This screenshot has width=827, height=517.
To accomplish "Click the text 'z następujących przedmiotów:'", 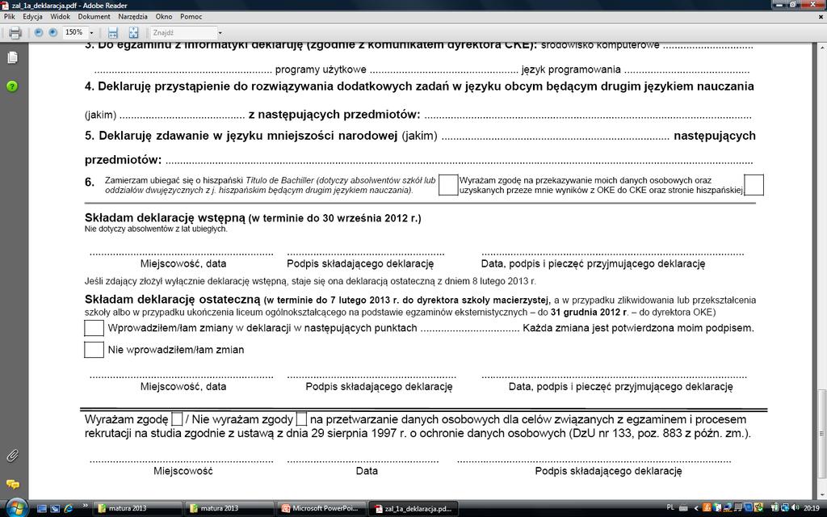I will click(x=334, y=115).
